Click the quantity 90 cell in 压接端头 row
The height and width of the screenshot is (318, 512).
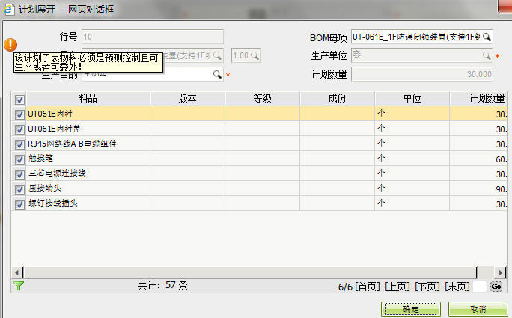[x=479, y=189]
